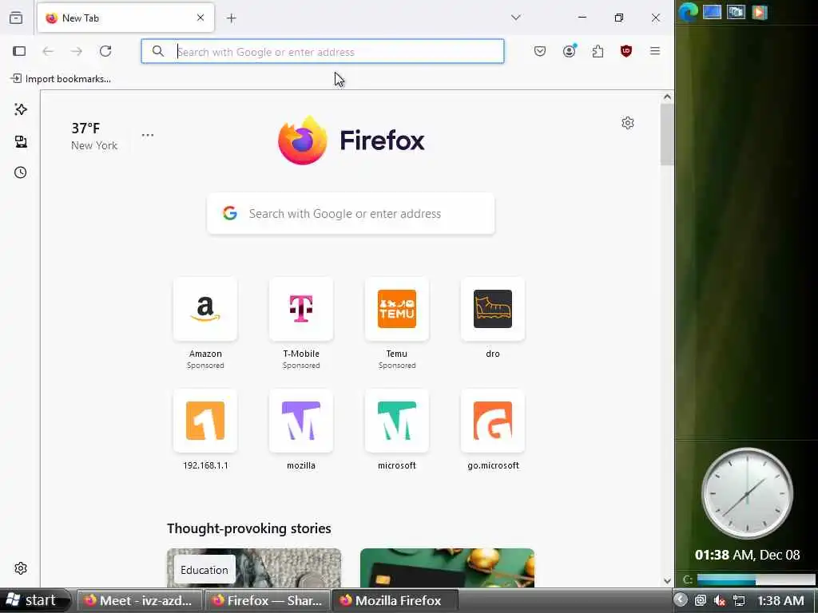The height and width of the screenshot is (613, 818).
Task: Open the green story card with ornaments
Action: (x=447, y=568)
